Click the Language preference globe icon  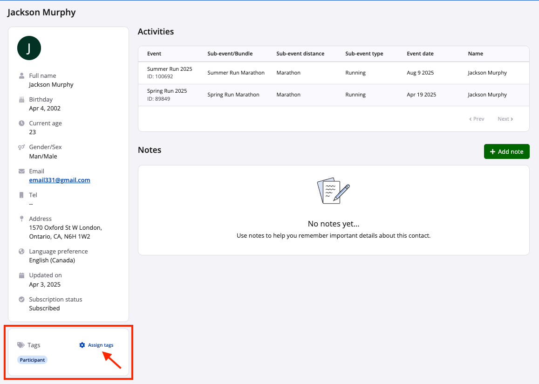21,252
